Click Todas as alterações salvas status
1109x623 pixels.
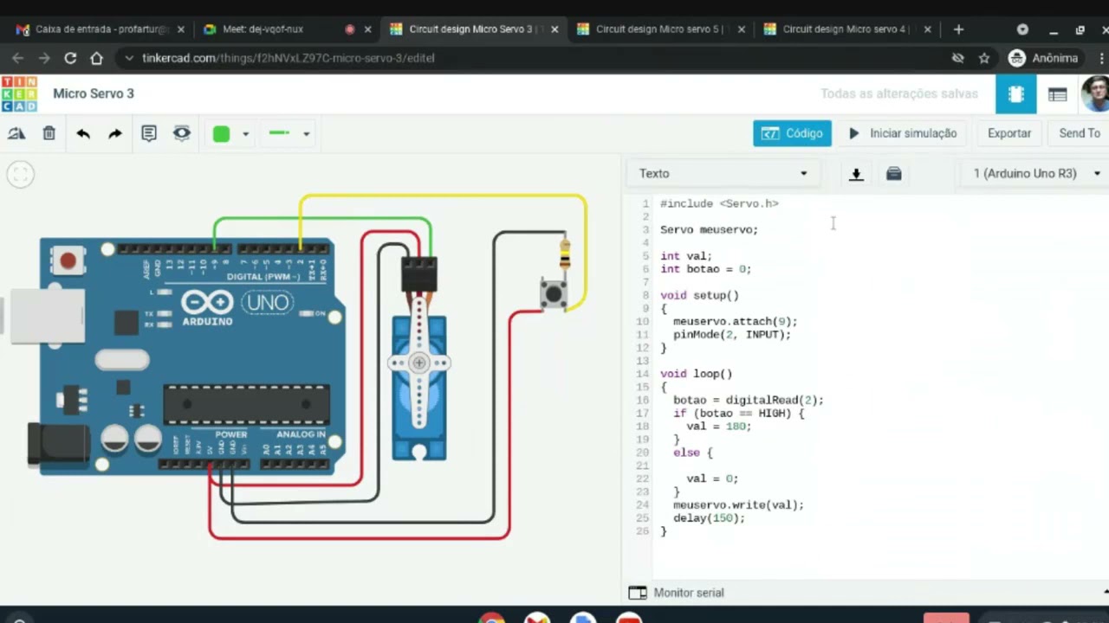point(899,93)
